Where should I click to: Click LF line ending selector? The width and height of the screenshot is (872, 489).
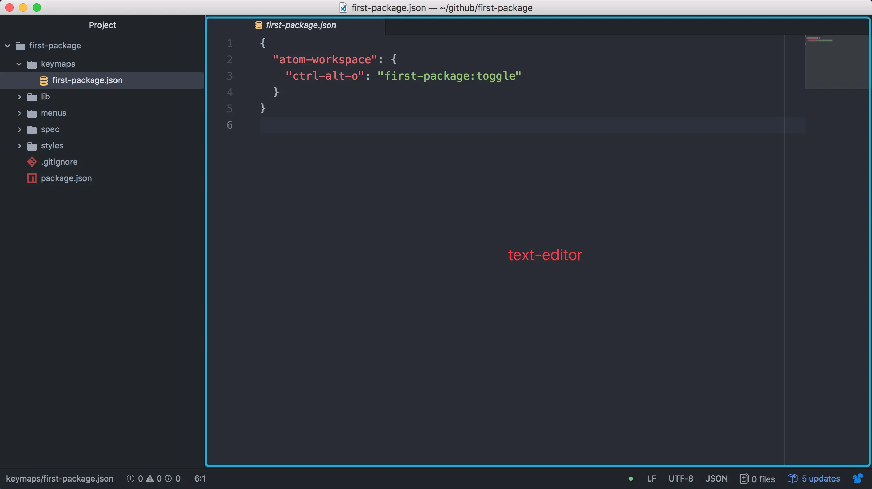651,478
